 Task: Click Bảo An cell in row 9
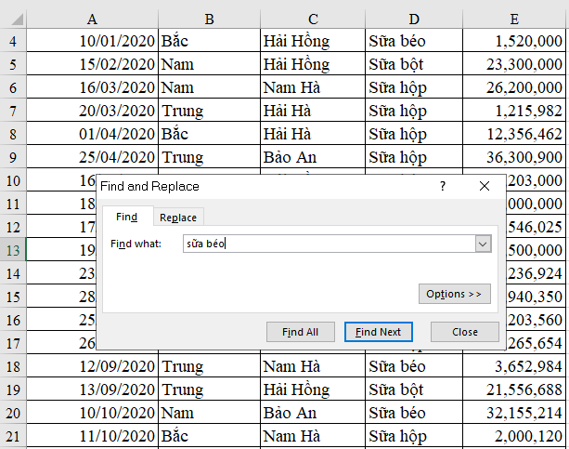point(313,157)
